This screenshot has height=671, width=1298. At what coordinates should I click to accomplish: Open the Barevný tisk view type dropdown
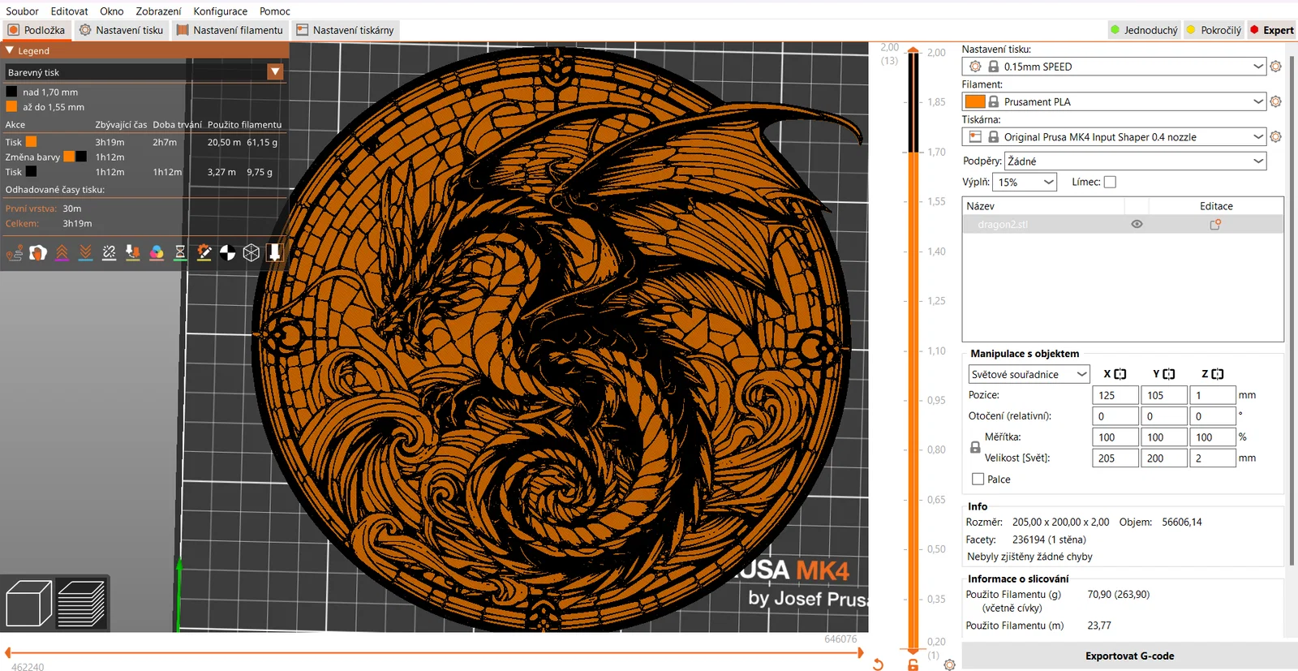144,72
